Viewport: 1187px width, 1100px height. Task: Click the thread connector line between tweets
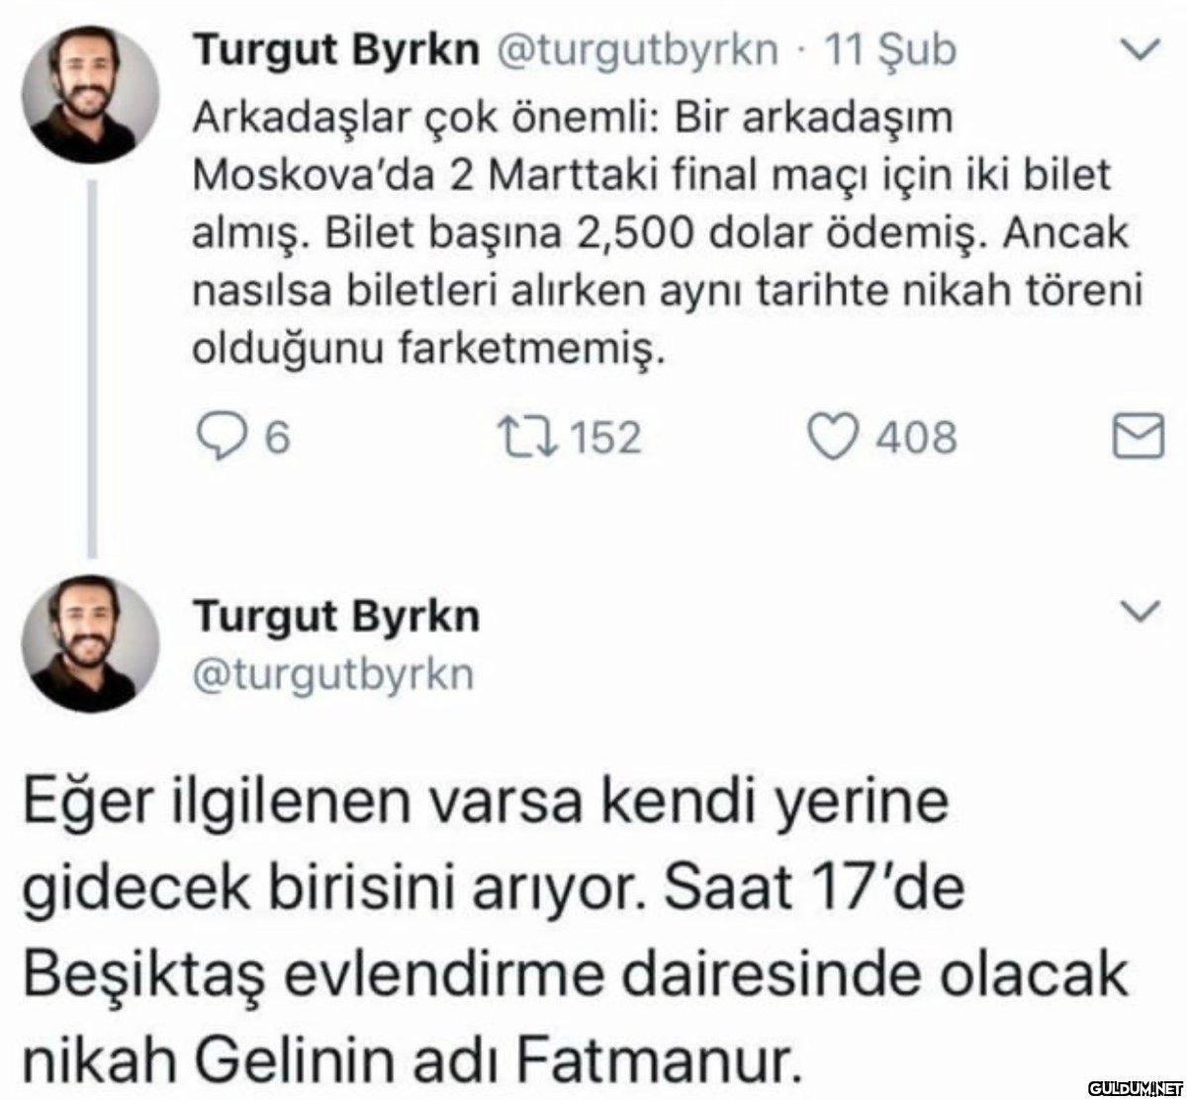click(x=91, y=368)
